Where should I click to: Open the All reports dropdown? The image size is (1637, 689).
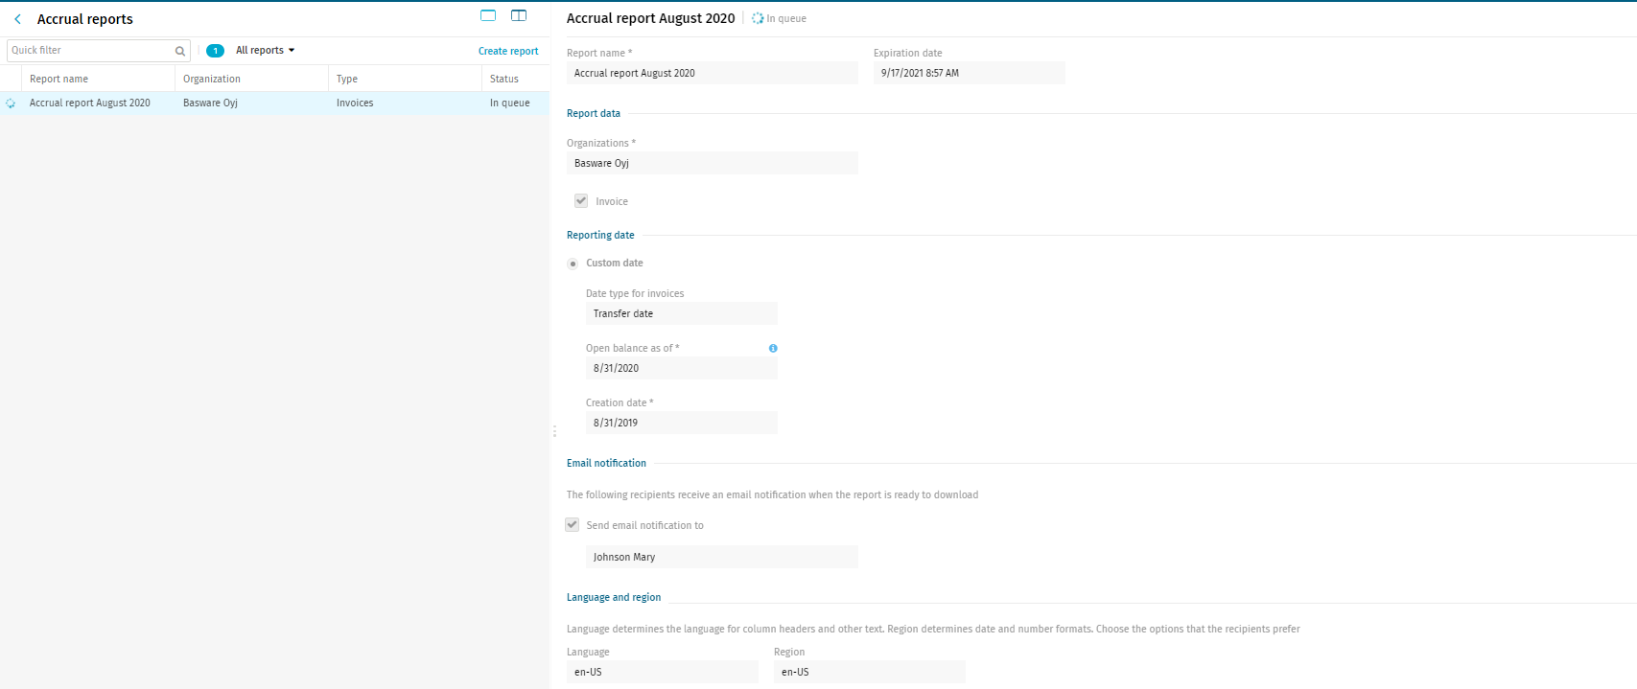[x=266, y=51]
